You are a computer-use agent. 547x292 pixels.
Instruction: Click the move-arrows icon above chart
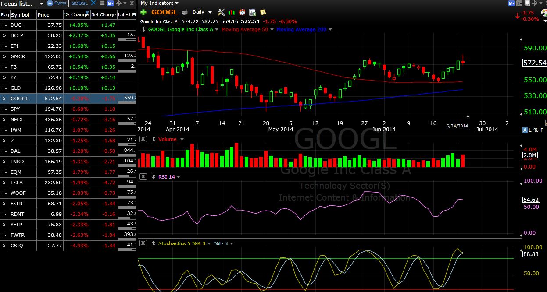[x=534, y=3]
